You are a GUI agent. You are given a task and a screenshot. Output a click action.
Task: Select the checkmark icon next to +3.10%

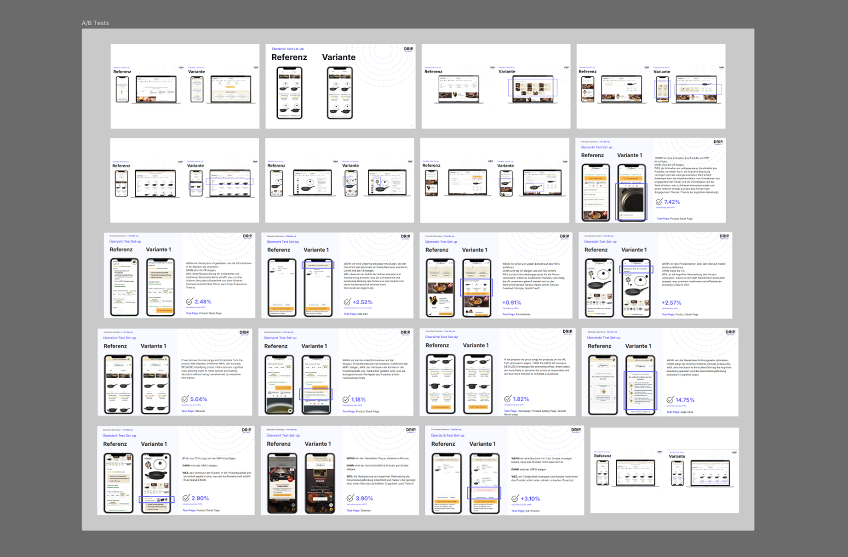click(515, 499)
